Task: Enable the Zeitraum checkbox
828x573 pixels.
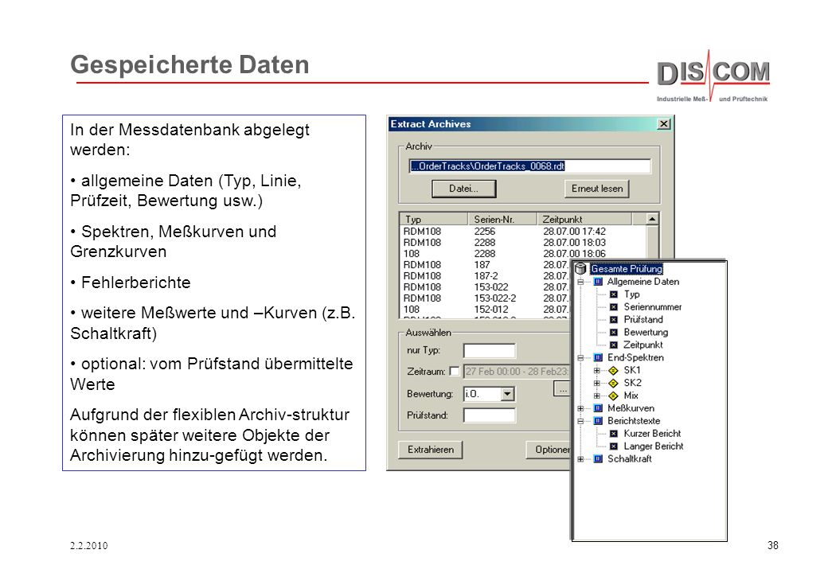Action: [454, 371]
